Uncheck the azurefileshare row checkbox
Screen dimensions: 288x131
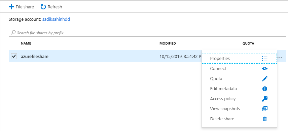click(x=14, y=56)
